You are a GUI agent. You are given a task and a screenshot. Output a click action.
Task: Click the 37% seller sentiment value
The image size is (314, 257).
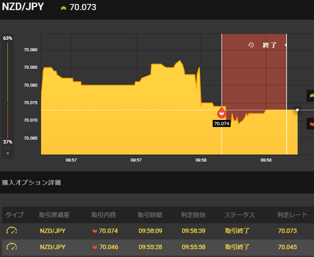(x=8, y=142)
